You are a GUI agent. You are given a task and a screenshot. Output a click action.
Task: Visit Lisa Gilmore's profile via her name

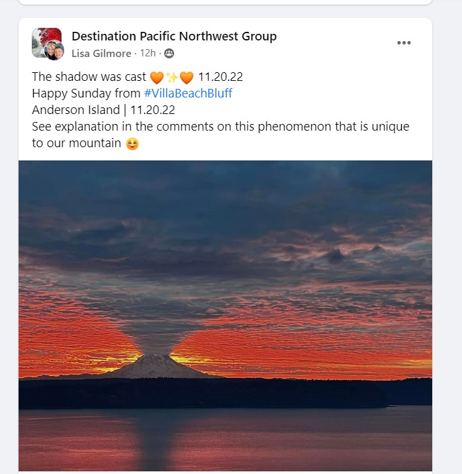tap(101, 54)
